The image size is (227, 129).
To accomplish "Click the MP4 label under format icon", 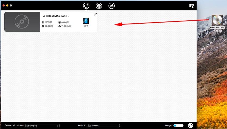I will (x=86, y=26).
